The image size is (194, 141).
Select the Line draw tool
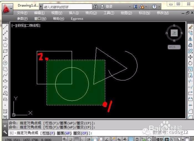[5, 27]
